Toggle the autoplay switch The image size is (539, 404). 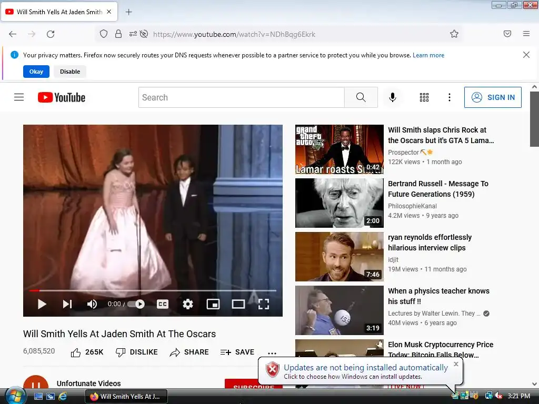point(136,304)
